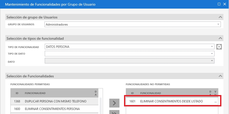The height and width of the screenshot is (114, 229).
Task: Sort permitted list by Funcionalidad column header
Action: click(35, 93)
